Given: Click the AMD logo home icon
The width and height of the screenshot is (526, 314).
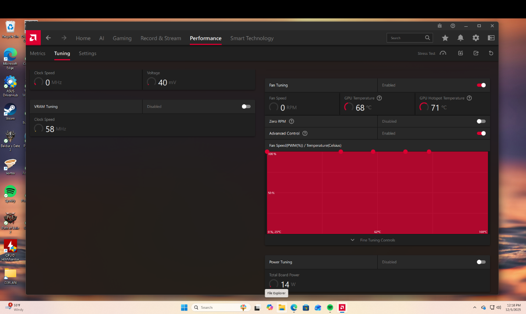Looking at the screenshot, I should [x=33, y=38].
